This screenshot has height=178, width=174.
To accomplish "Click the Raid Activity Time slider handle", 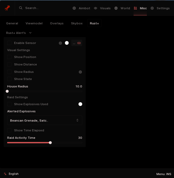I will click(x=50, y=143).
